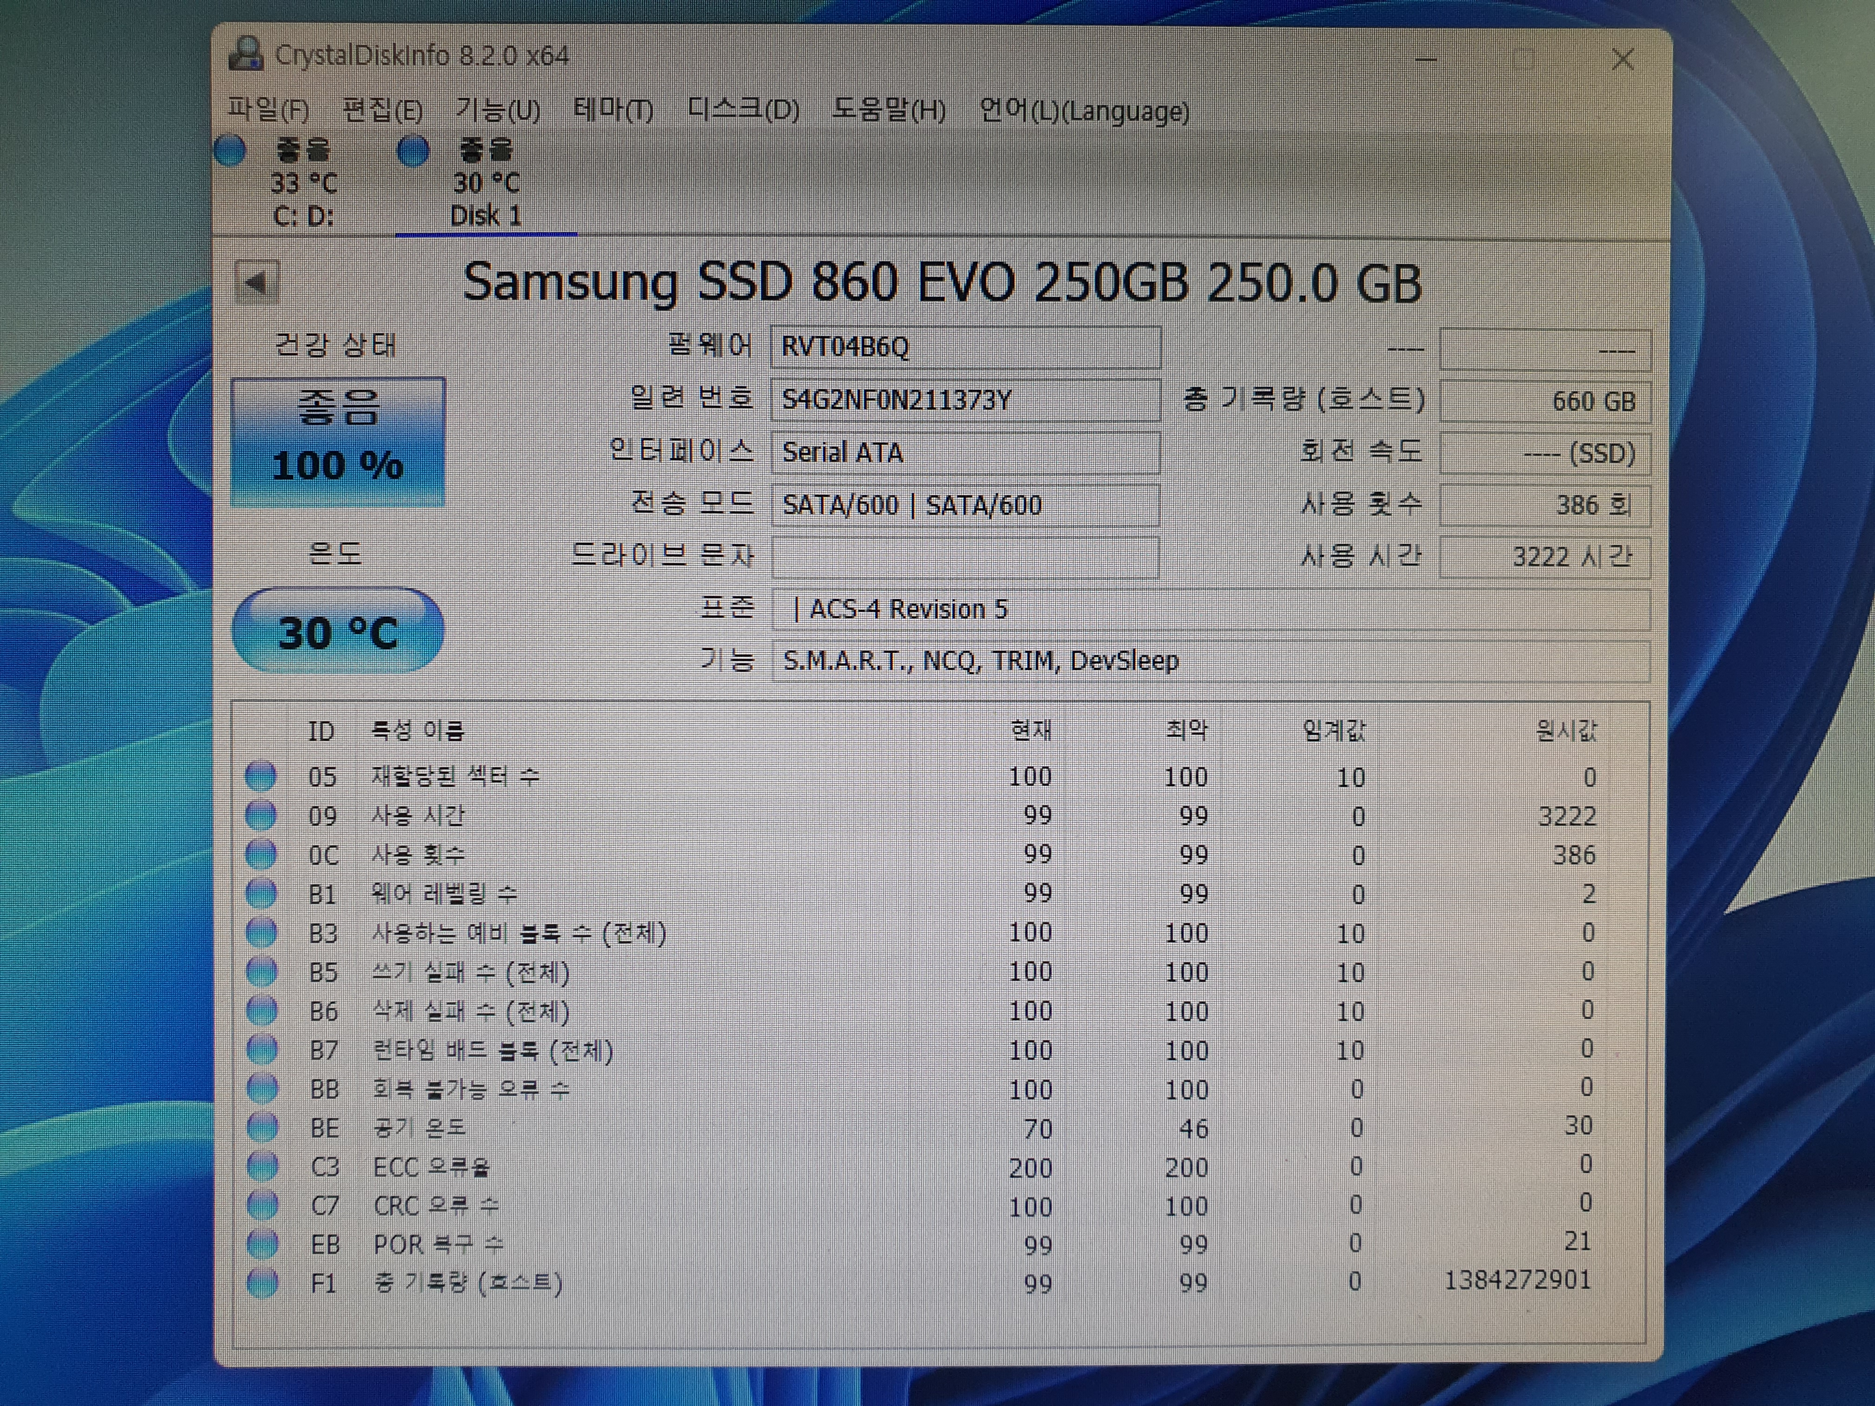Click the status circle for attribute 09
Viewport: 1875px width, 1406px height.
261,816
